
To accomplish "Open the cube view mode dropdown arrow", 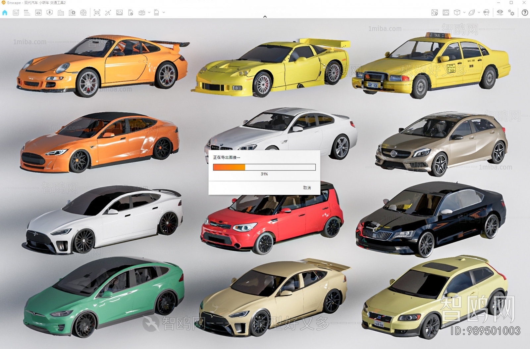I will (x=464, y=13).
